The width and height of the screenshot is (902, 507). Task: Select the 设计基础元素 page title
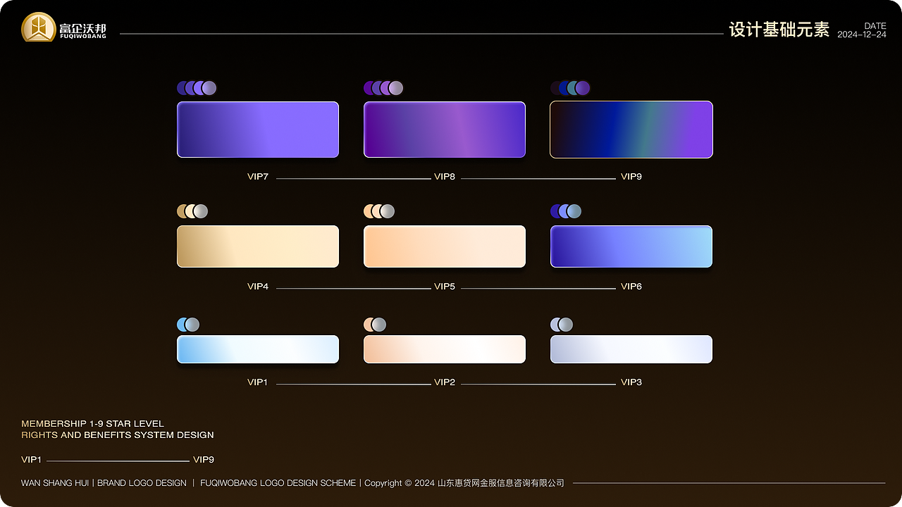point(779,30)
